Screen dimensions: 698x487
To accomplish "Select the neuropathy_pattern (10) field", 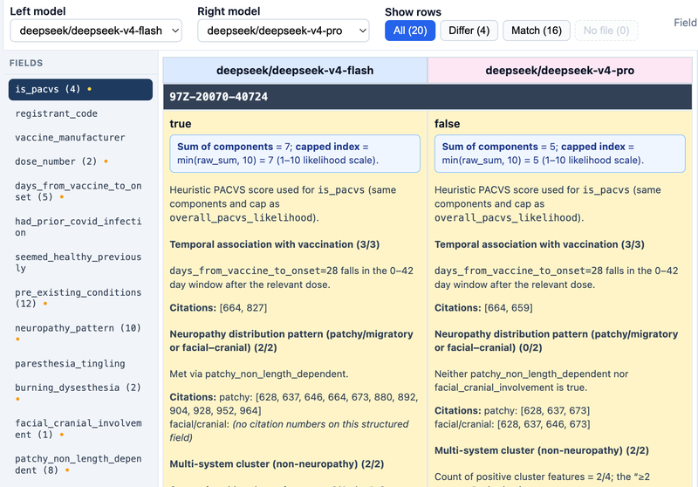I will point(80,333).
